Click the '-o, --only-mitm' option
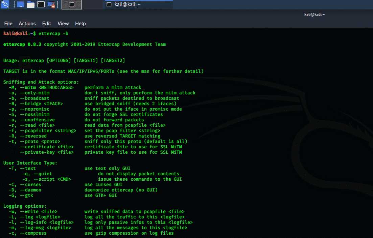Viewport: 373px width, 238px height. (29, 93)
